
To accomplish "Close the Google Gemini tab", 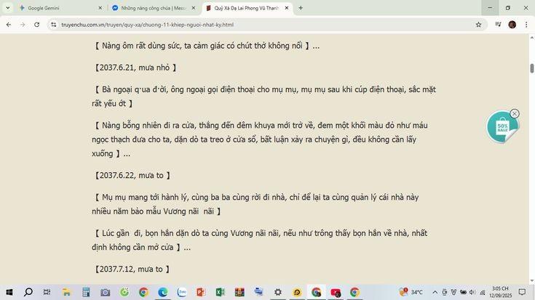I will (x=100, y=8).
